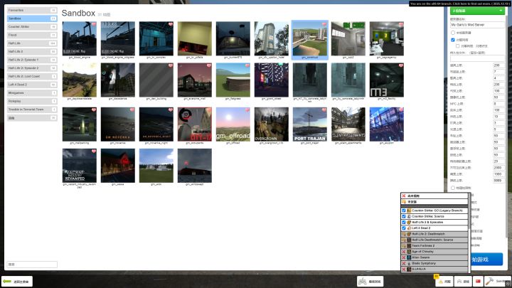Choose the gm_overgrown_city map thumbnail
Screen dimensions: 512x288
(x=272, y=124)
